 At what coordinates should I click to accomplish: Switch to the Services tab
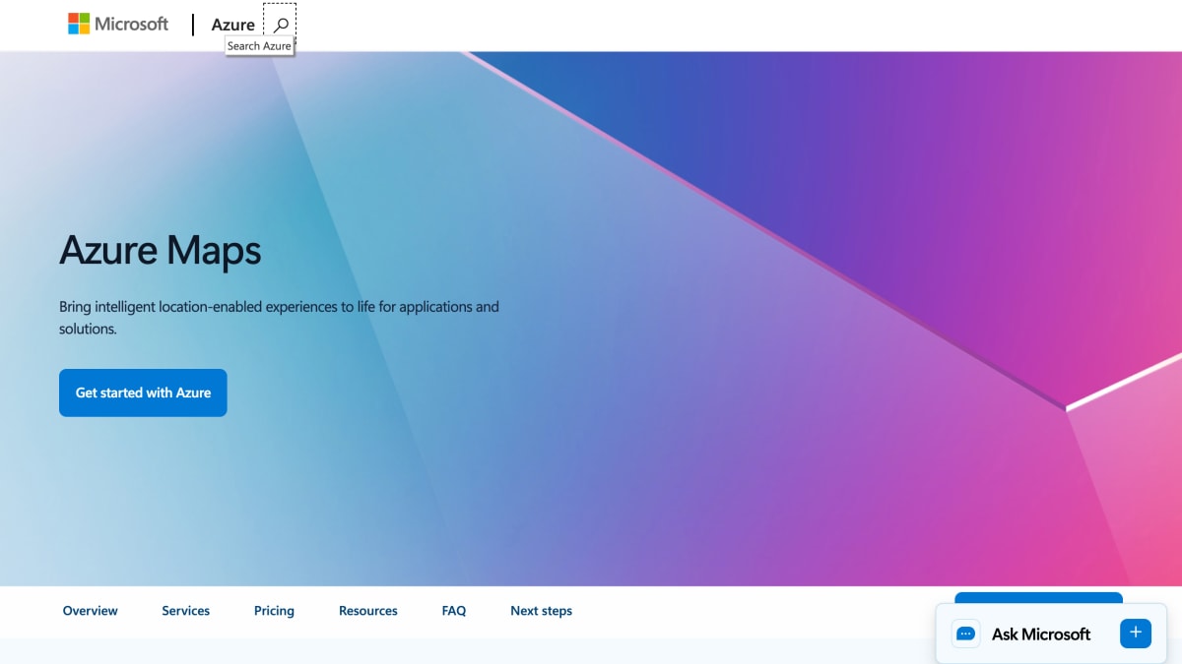click(x=185, y=611)
